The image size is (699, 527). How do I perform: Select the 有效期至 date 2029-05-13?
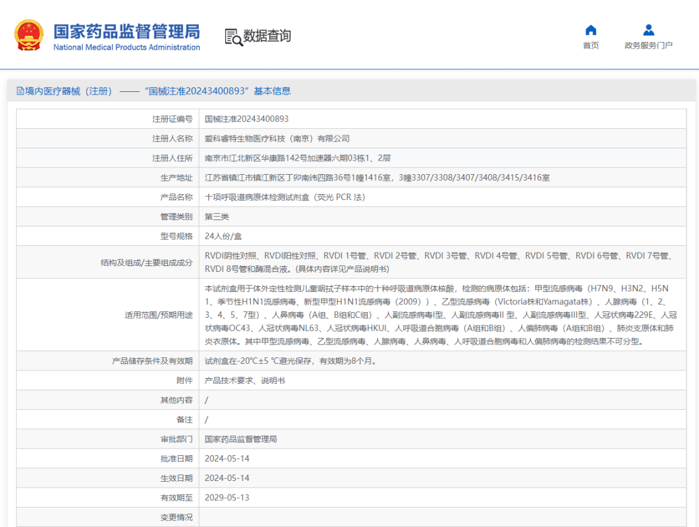coord(227,497)
